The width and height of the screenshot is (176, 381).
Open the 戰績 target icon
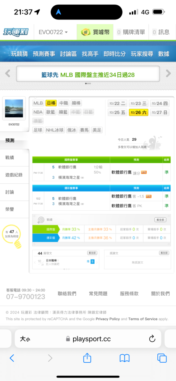[40, 220]
